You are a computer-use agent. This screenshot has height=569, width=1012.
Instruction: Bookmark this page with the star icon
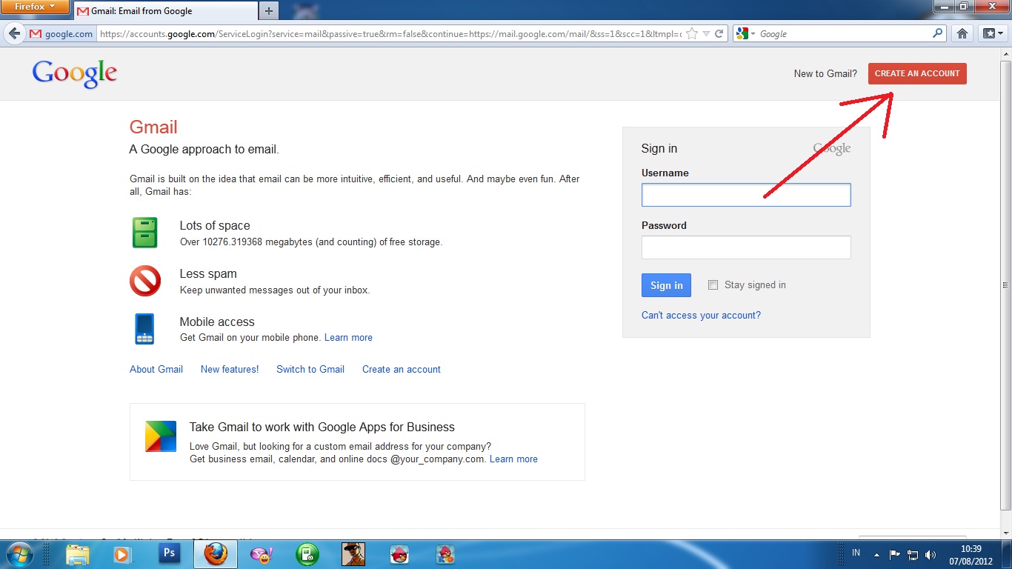click(692, 34)
